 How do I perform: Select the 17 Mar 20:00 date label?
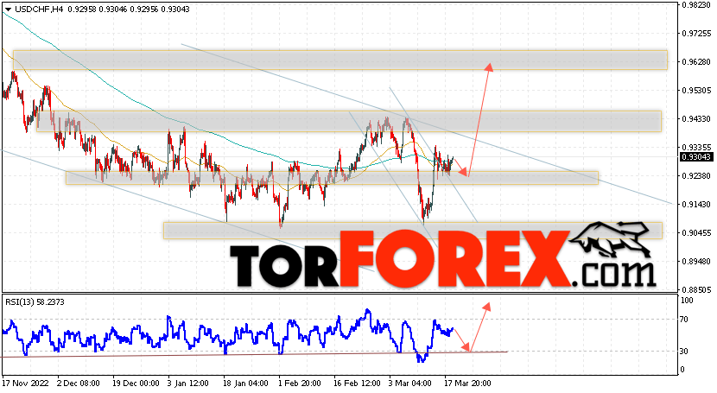pos(468,383)
